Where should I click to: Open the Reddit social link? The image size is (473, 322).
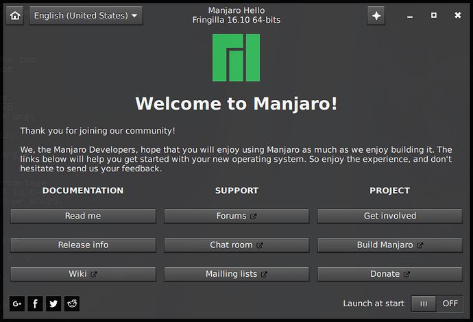[x=72, y=304]
